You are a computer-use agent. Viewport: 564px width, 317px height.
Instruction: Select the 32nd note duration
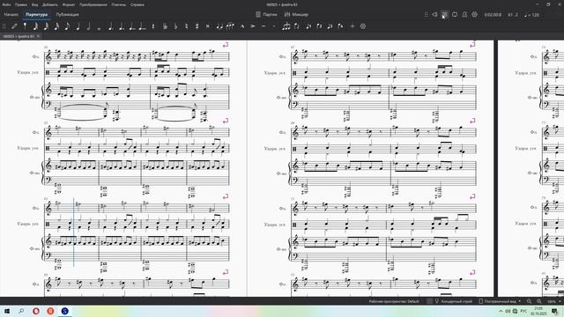tap(46, 26)
